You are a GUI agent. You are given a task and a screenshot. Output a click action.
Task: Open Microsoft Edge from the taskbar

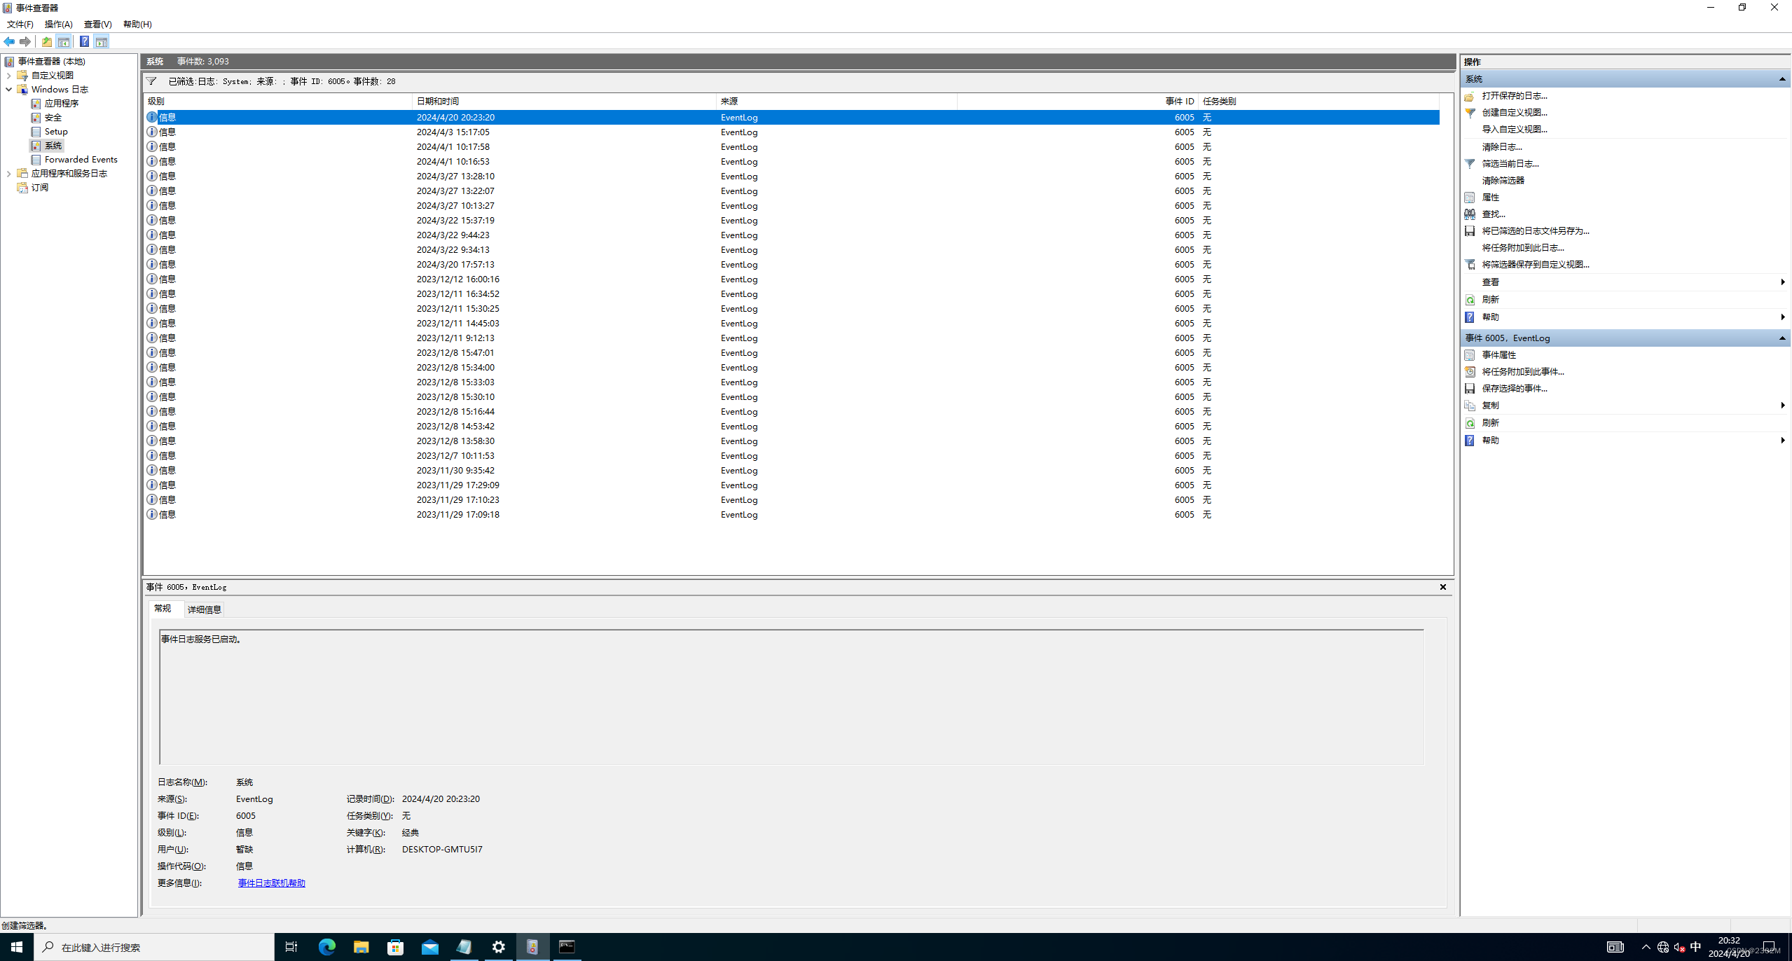326,947
